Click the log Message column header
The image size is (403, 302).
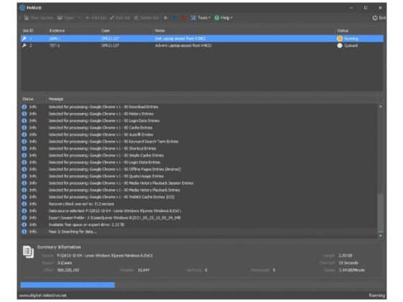[x=56, y=99]
